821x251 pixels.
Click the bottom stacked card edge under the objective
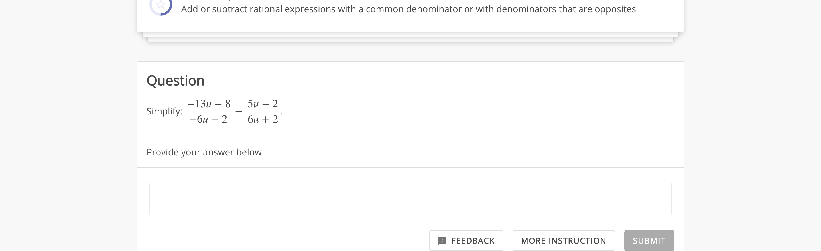(410, 40)
